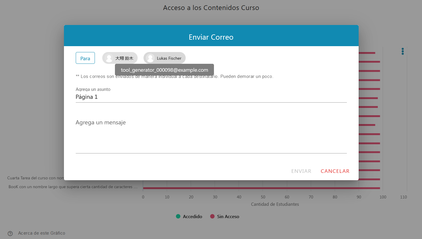Click the Enviar Correo dialog title
The width and height of the screenshot is (422, 239).
(x=211, y=37)
